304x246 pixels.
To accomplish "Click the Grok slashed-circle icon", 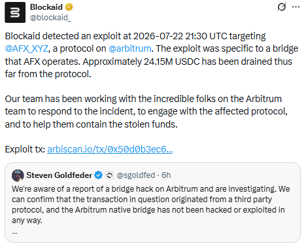I will tap(281, 7).
